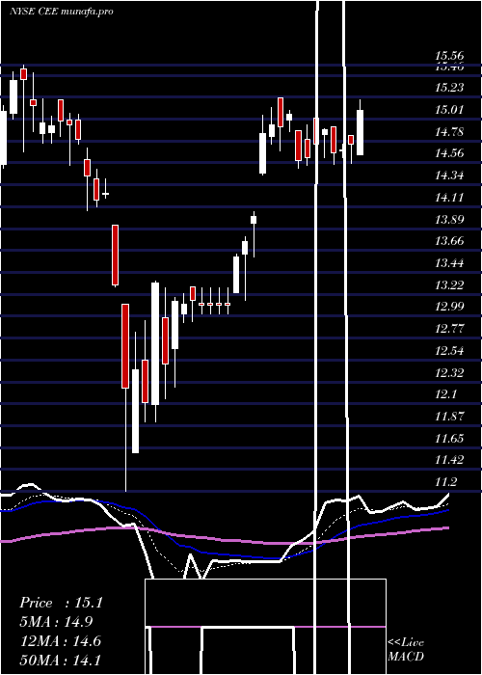Click the 12.1 price axis label

tap(445, 394)
